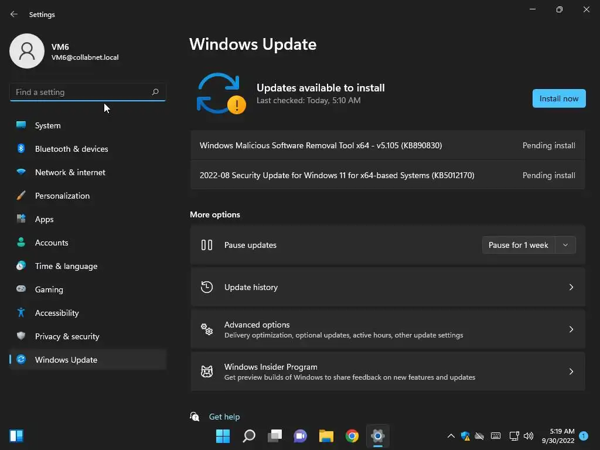Click the VM6 user avatar icon

click(x=27, y=51)
